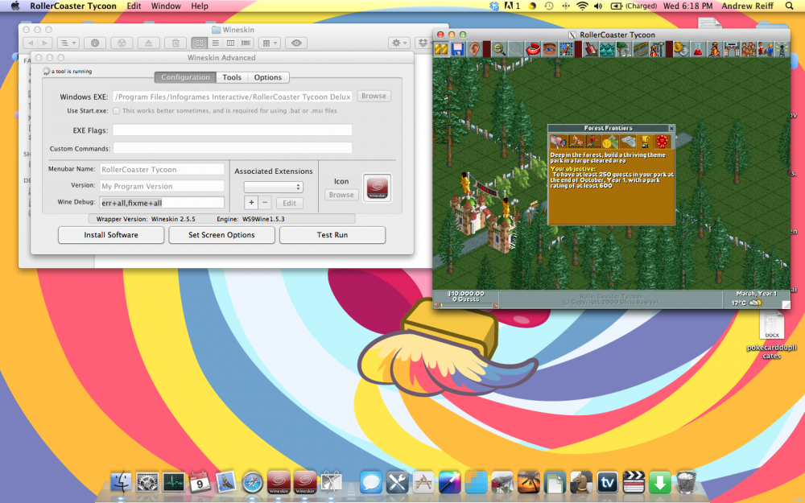Click the Wine Debug text field

161,203
